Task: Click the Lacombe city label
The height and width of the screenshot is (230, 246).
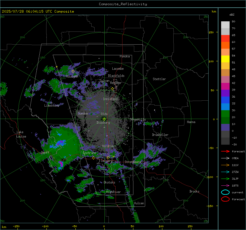Action: (x=118, y=69)
